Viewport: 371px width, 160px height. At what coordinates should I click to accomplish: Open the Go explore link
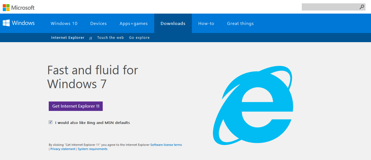[x=139, y=38]
